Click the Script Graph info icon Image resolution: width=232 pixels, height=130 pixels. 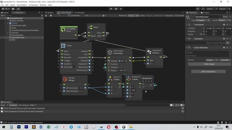tap(51, 16)
